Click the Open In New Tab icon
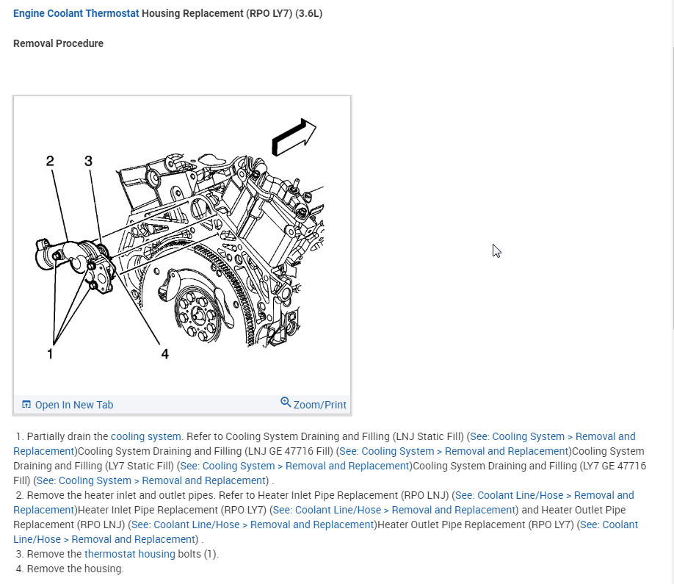 (x=26, y=405)
